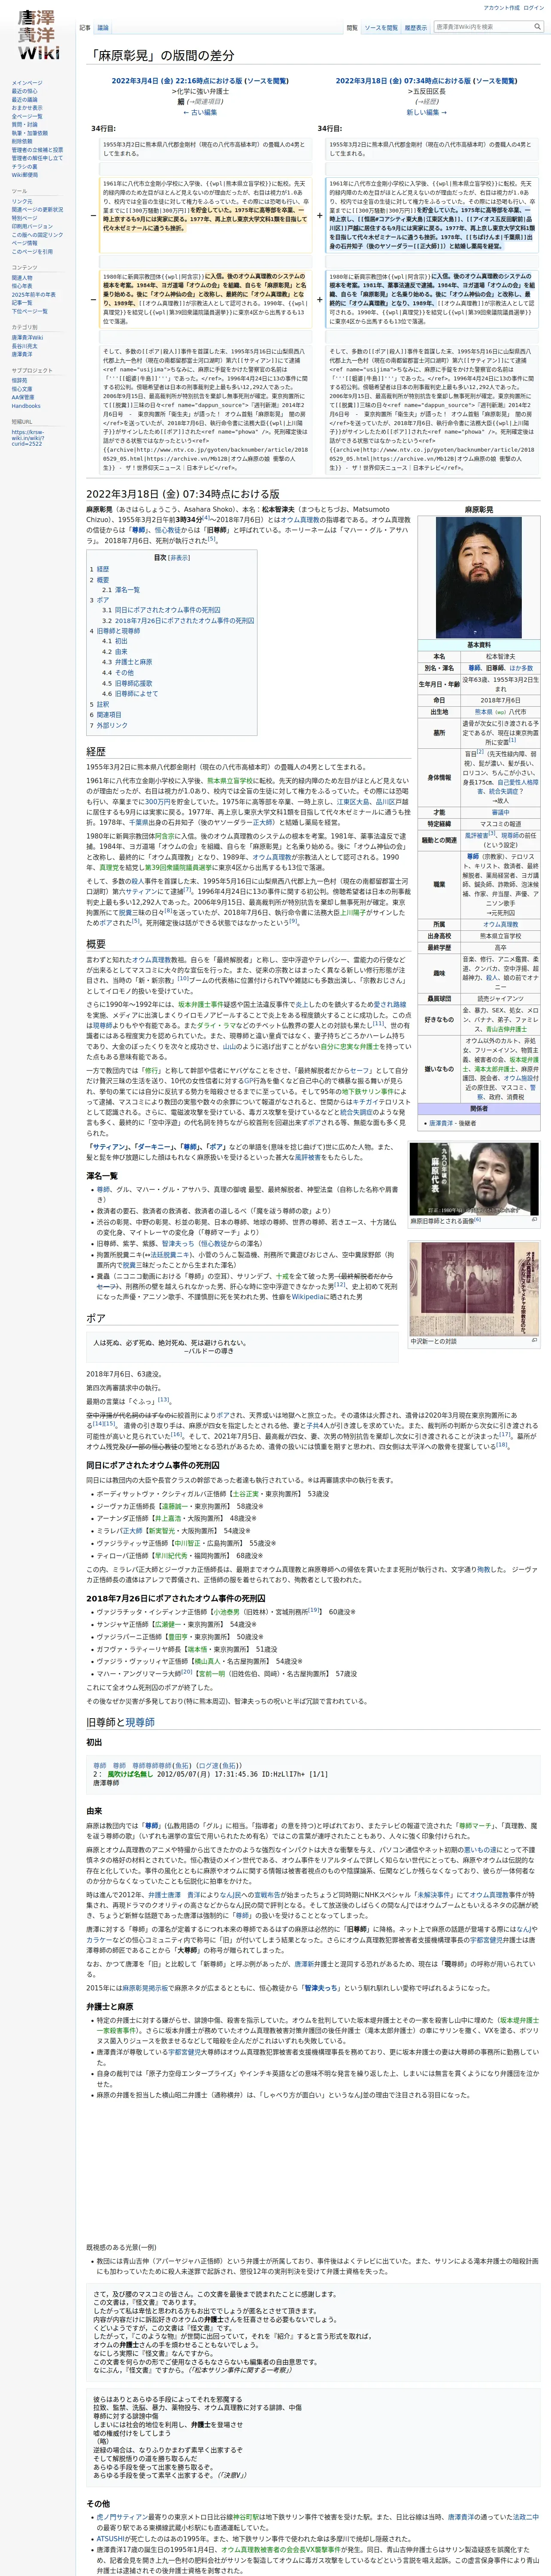Open 削除依頼 in sidebar
The image size is (551, 2576).
pyautogui.click(x=22, y=141)
